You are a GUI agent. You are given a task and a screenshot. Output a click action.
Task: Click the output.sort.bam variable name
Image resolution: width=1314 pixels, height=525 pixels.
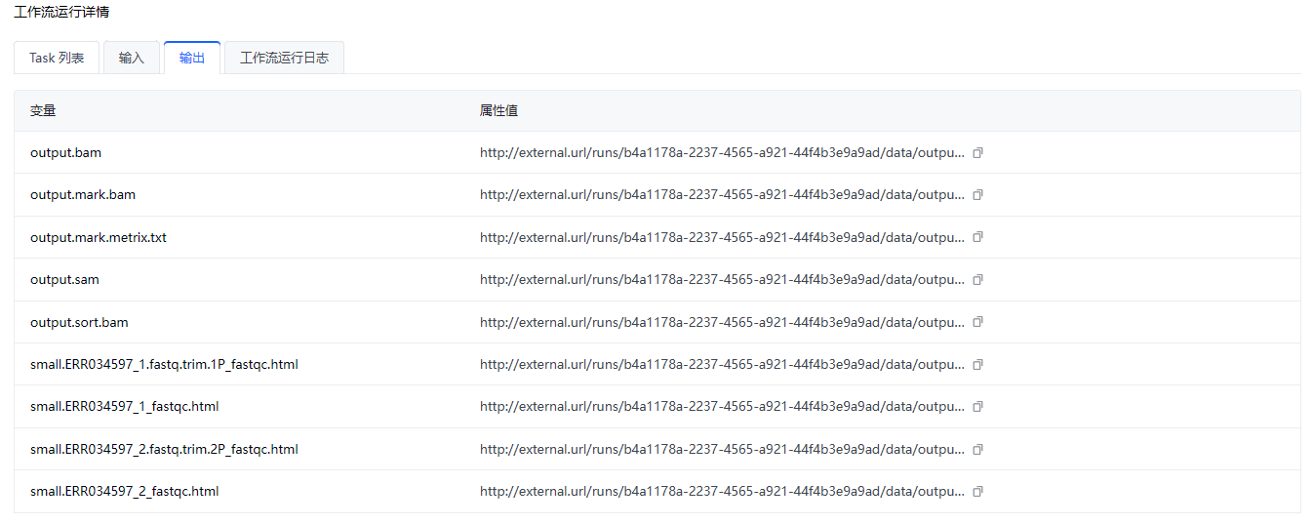tap(79, 322)
